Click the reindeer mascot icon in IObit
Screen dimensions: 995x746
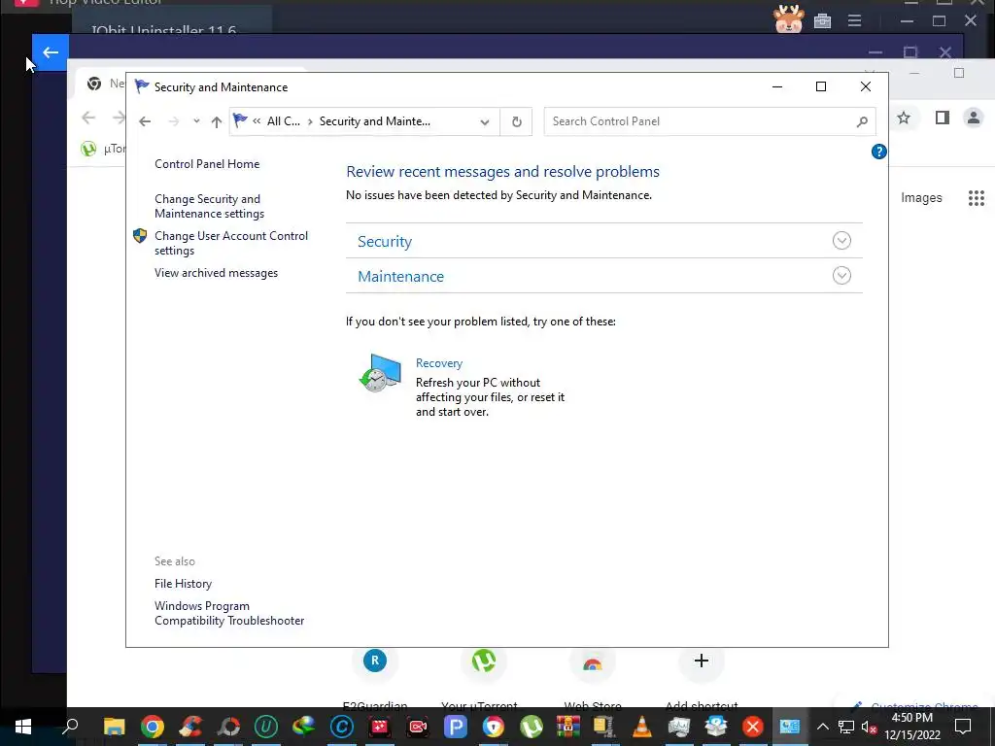(789, 18)
